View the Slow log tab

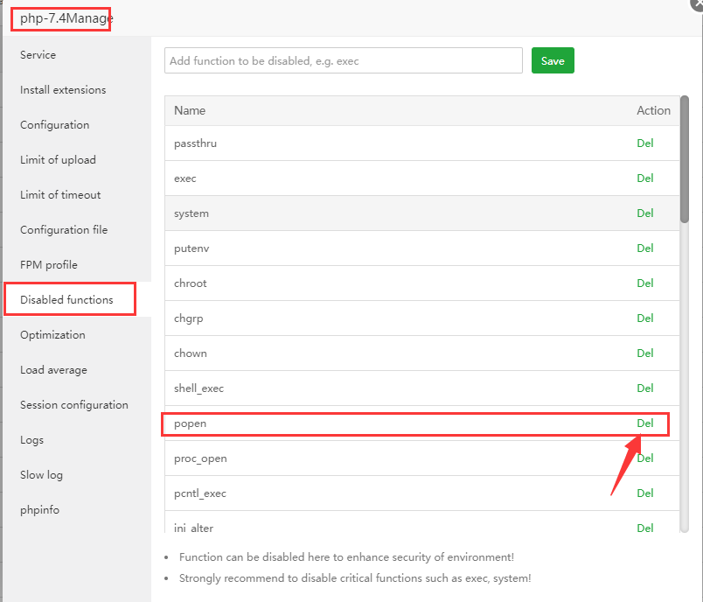coord(41,475)
